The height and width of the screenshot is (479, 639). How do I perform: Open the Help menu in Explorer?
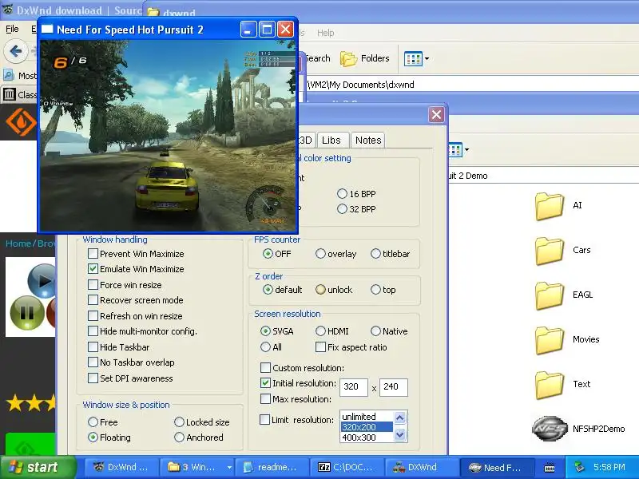[326, 33]
